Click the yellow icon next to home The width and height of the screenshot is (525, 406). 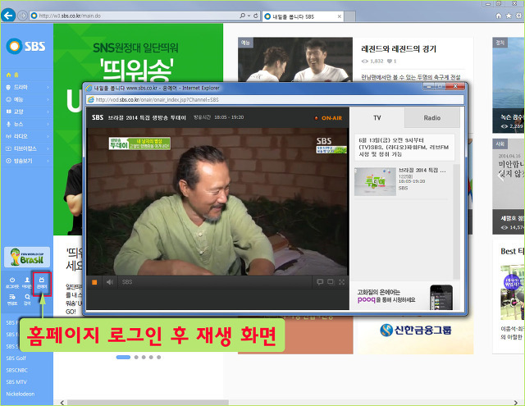click(16, 75)
